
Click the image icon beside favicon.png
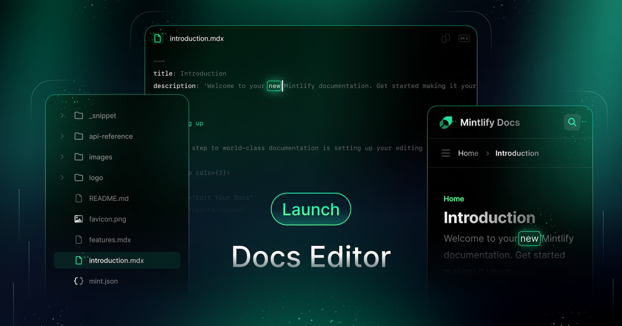pos(78,219)
